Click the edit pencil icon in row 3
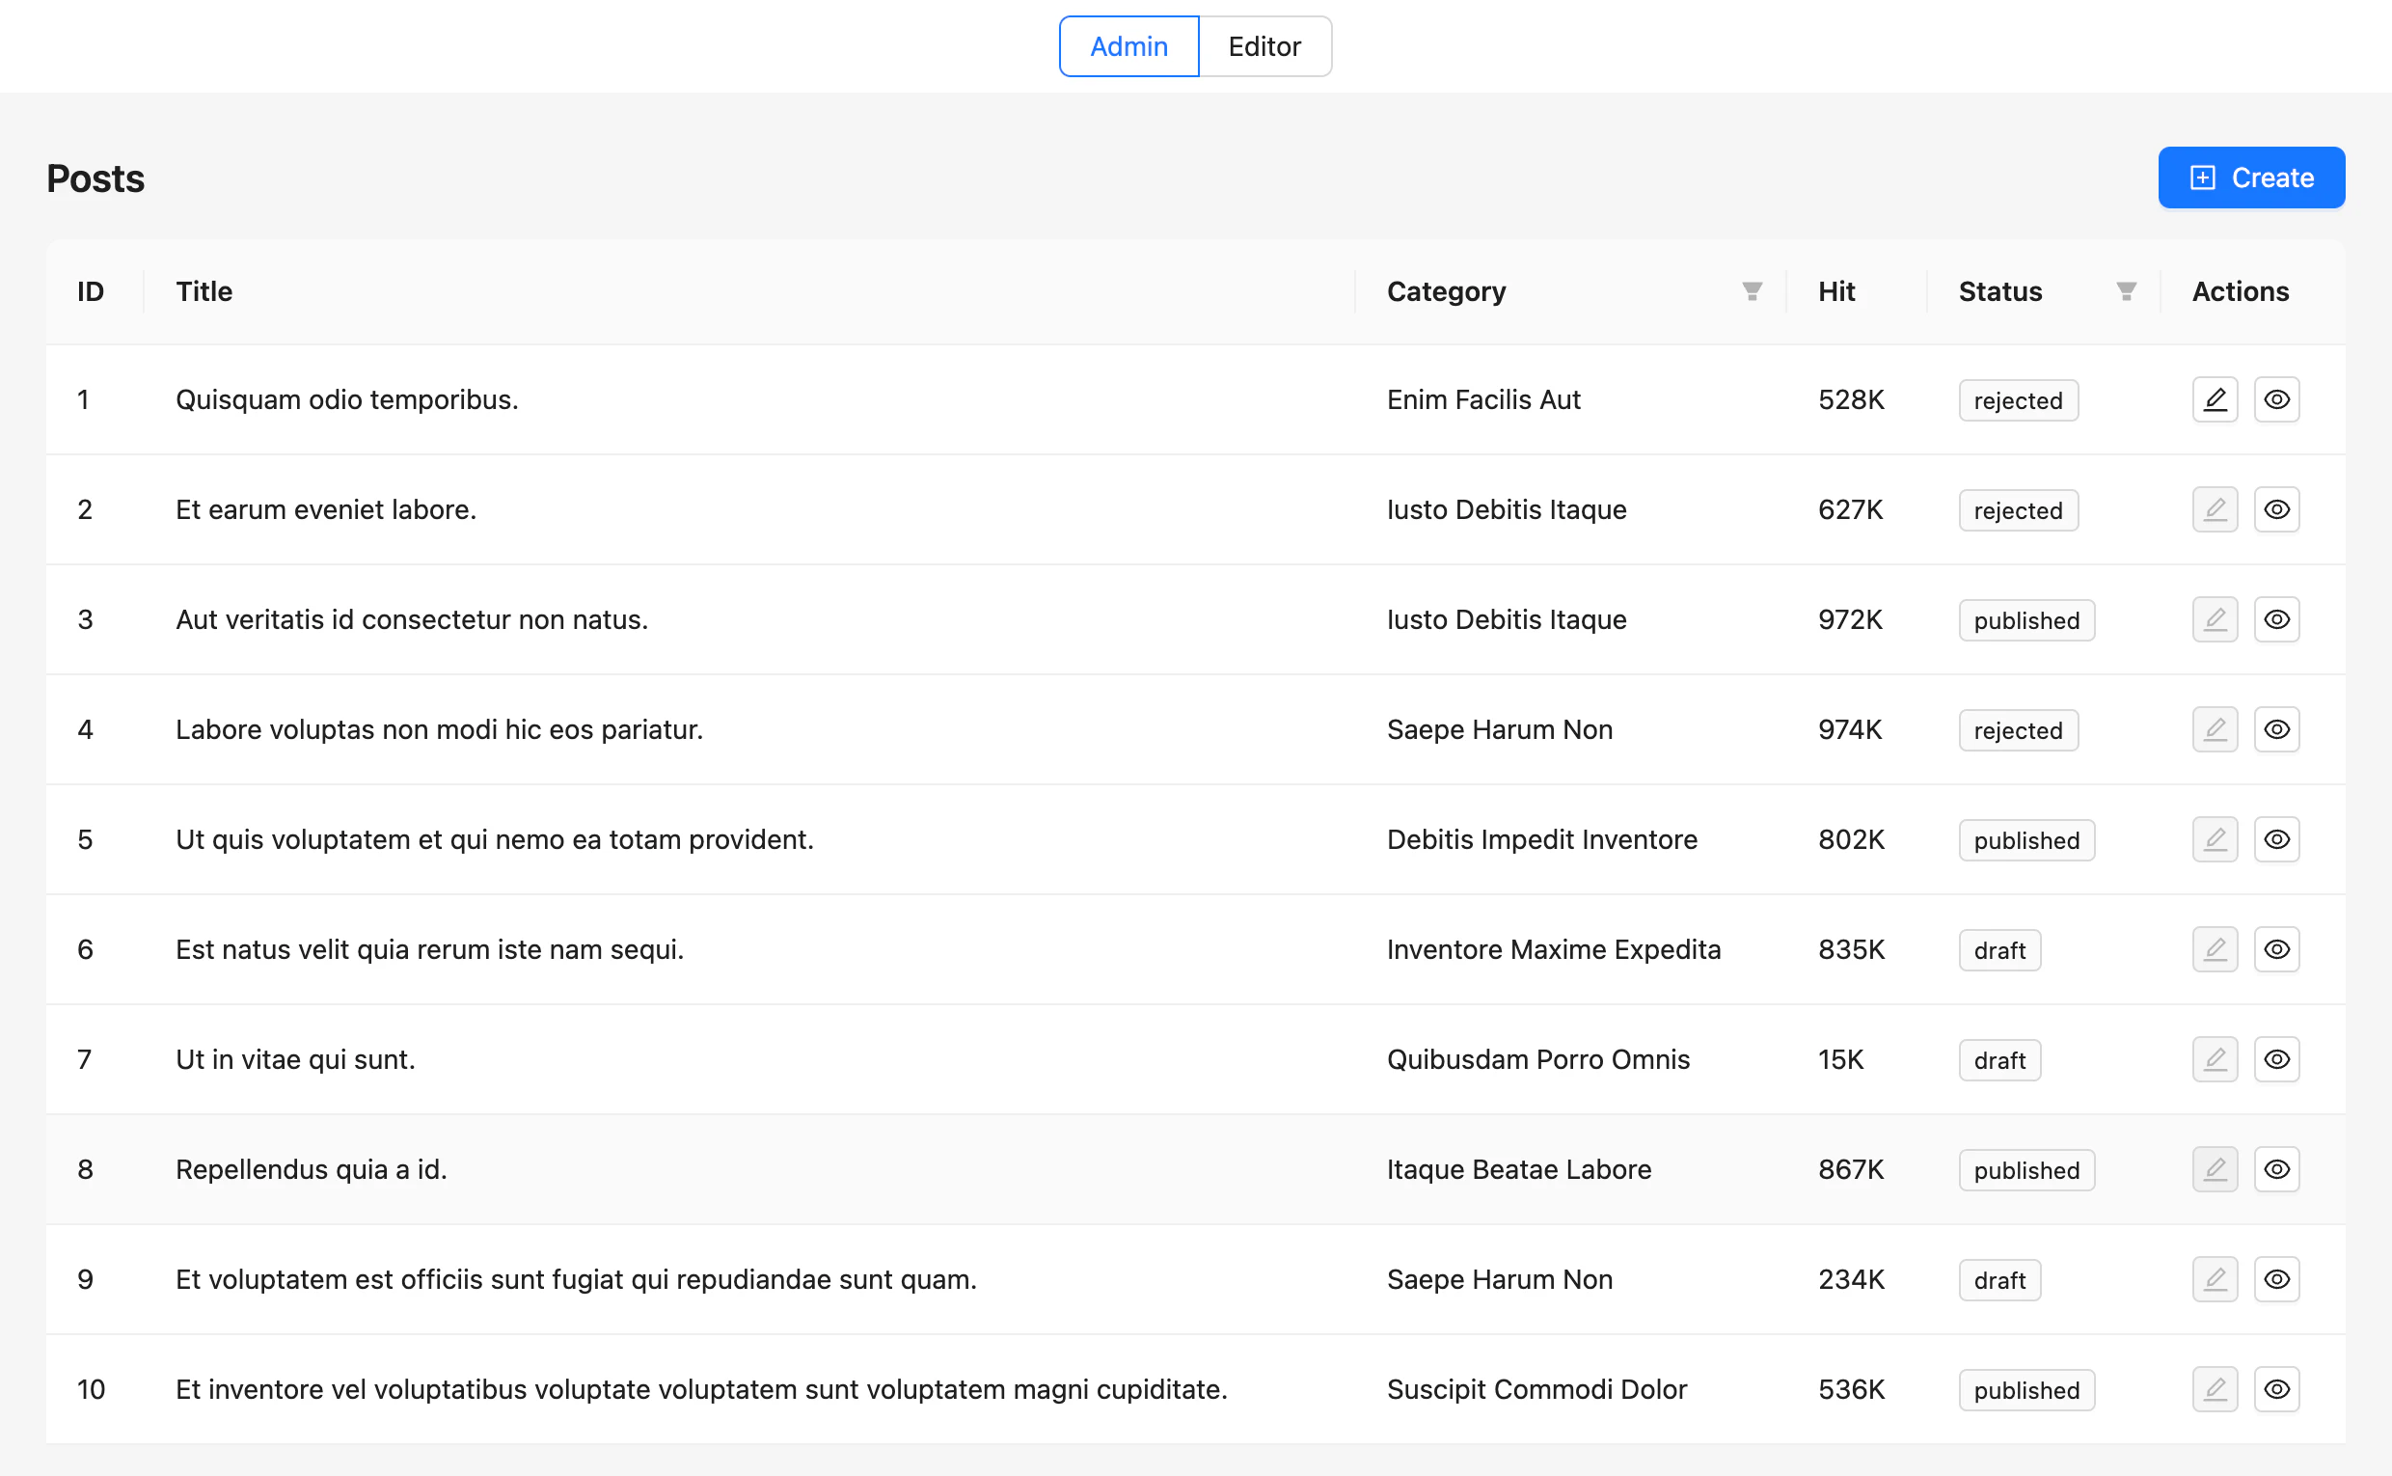Image resolution: width=2392 pixels, height=1476 pixels. click(2215, 620)
